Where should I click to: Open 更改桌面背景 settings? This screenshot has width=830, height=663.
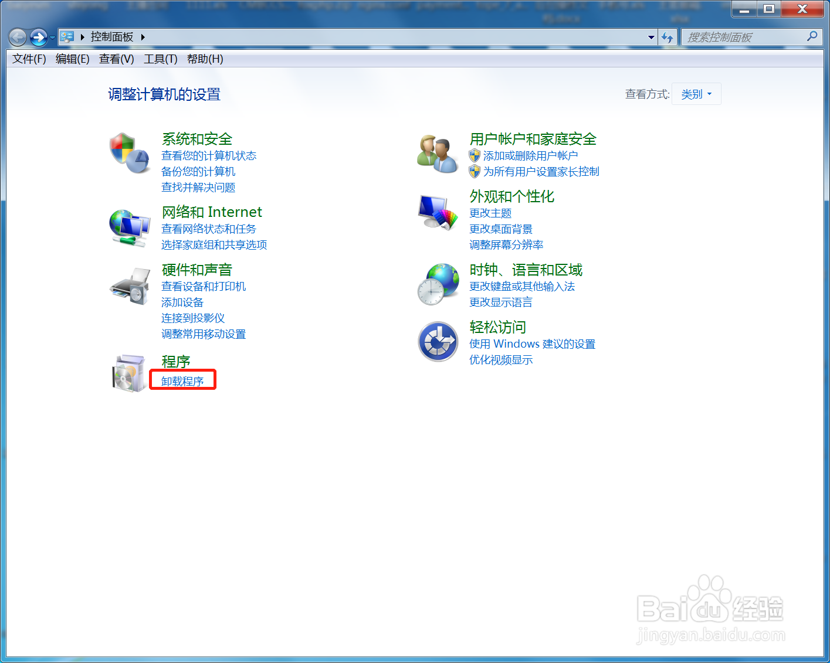500,229
